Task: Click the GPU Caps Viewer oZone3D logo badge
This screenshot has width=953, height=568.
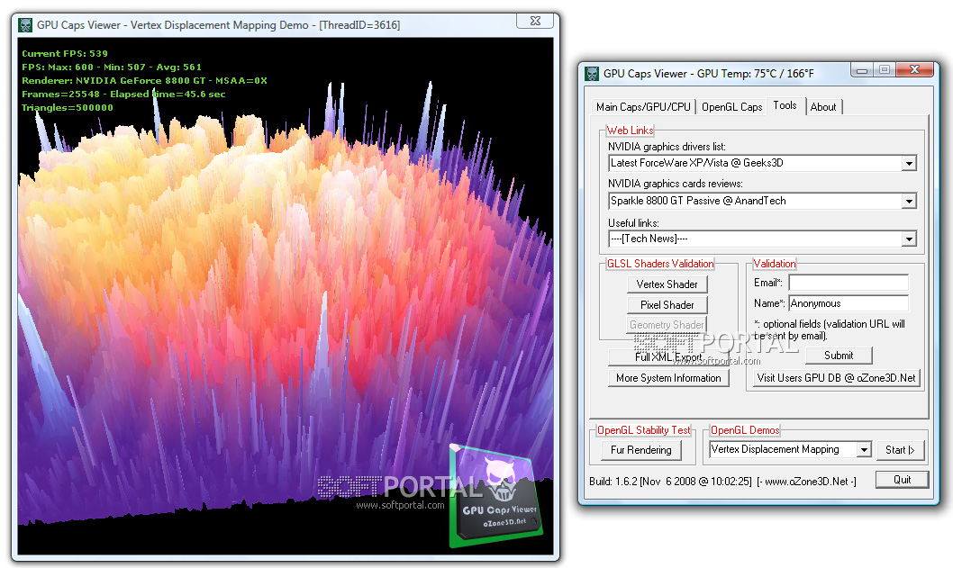Action: pyautogui.click(x=495, y=496)
